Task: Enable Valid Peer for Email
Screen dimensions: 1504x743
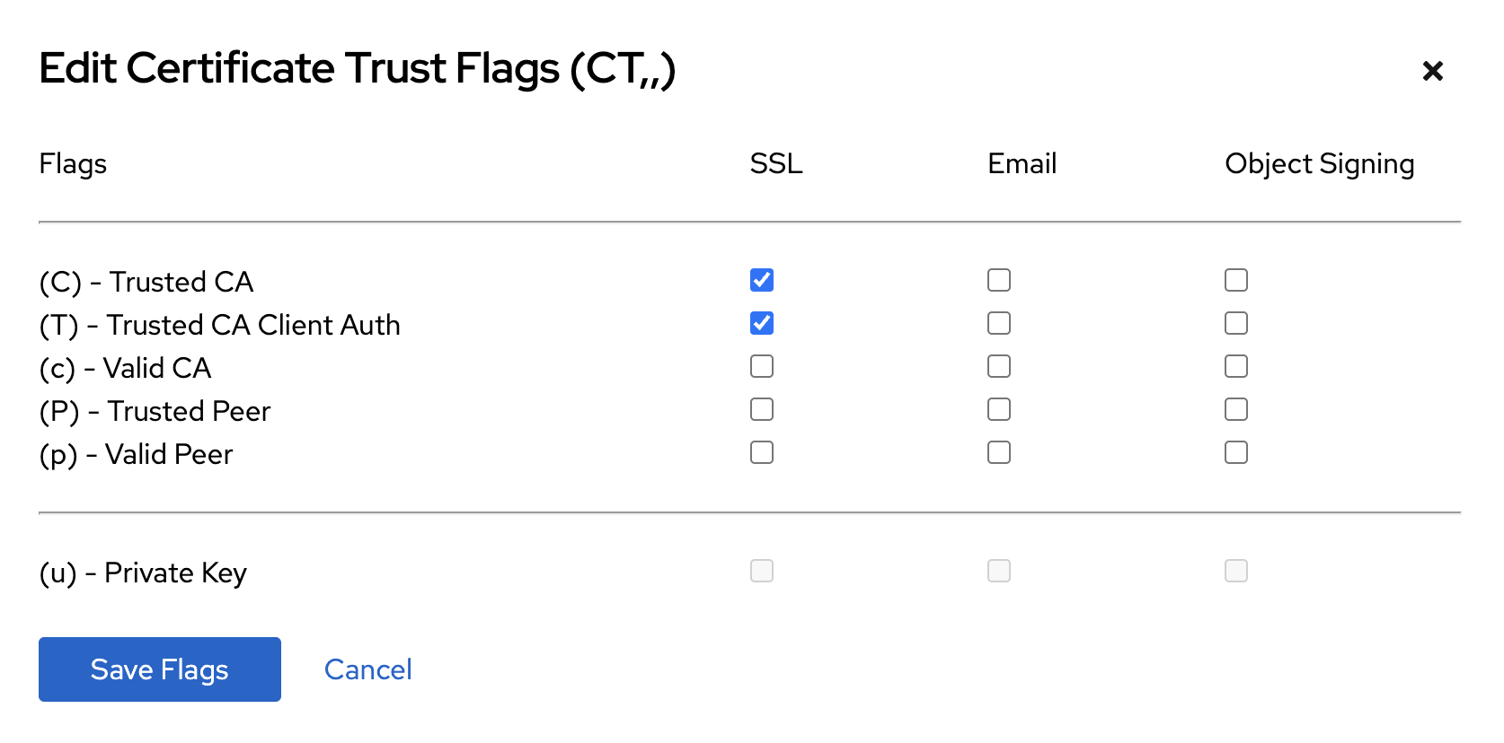Action: (999, 452)
